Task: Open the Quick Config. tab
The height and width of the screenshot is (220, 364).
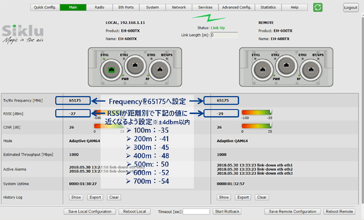Action: click(x=45, y=8)
